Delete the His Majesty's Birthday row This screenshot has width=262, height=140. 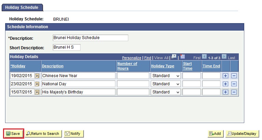(234, 92)
